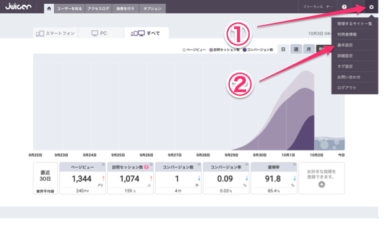The image size is (391, 231).
Task: Click the 業界平均値 label
Action: [x=45, y=191]
